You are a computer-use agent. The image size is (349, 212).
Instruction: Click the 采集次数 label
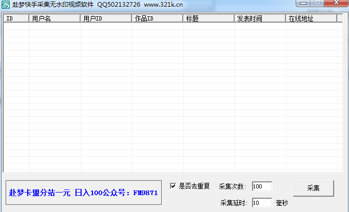233,186
